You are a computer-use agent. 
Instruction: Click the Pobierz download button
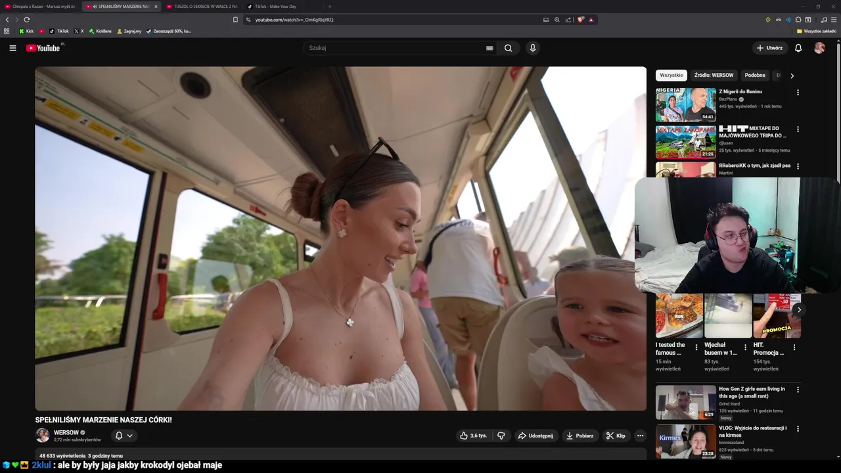tap(580, 436)
